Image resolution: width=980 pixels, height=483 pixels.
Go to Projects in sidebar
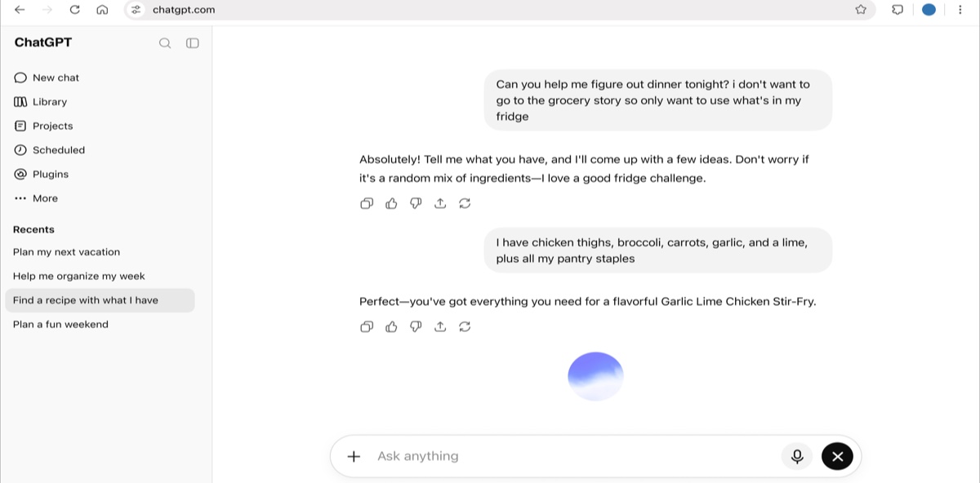click(43, 126)
